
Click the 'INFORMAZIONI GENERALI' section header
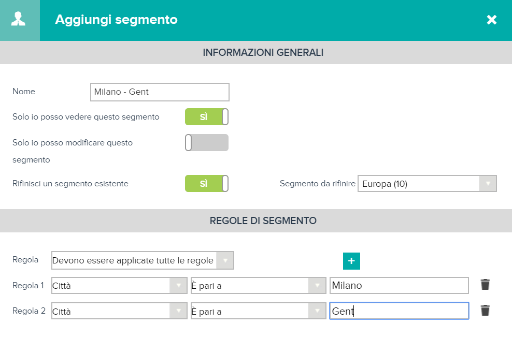pos(263,52)
